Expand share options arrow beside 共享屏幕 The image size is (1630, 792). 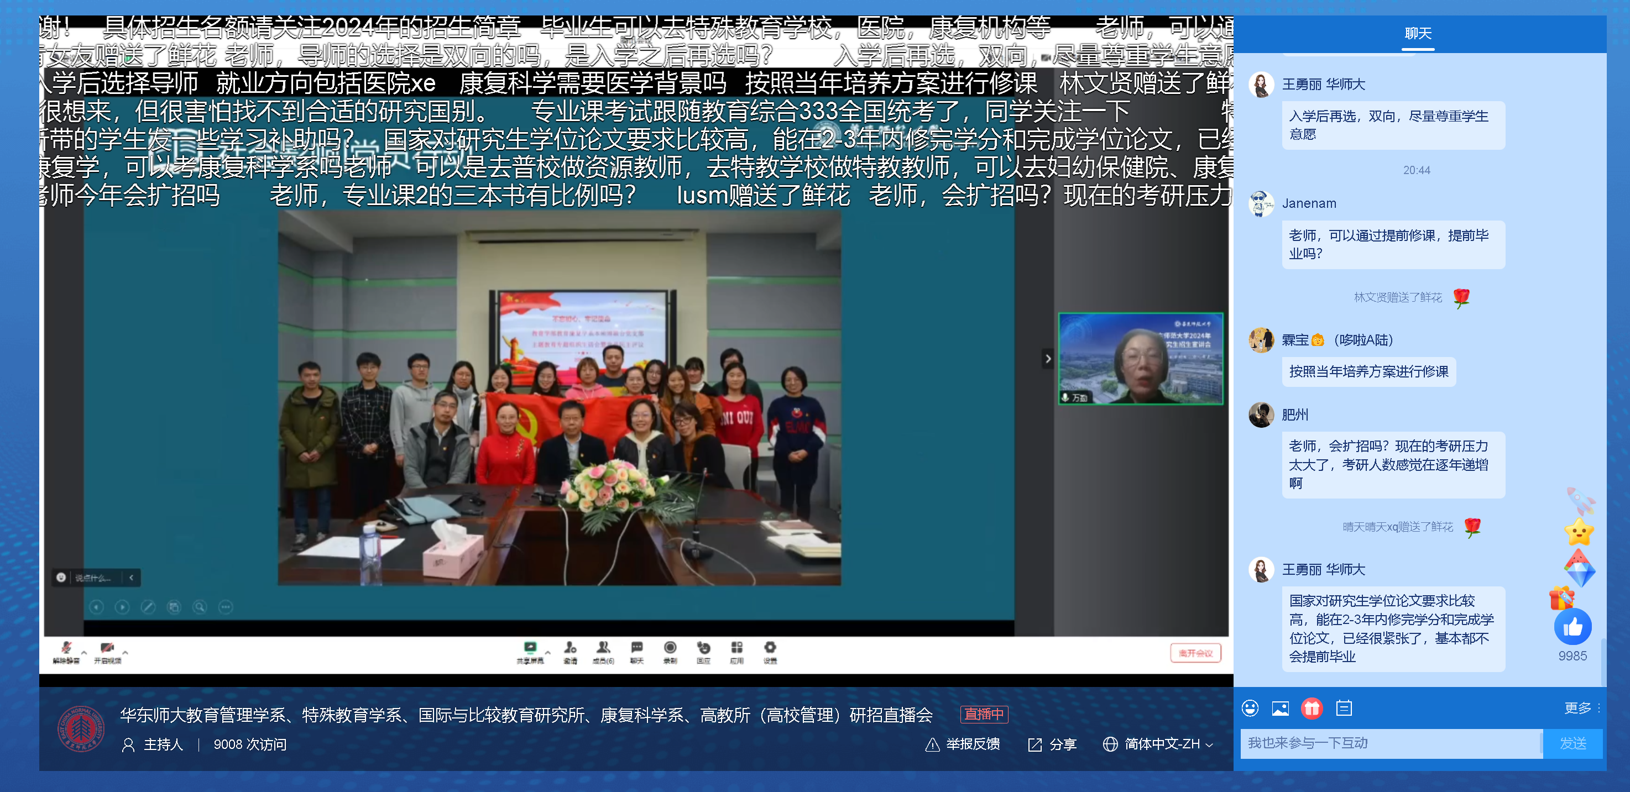(x=548, y=652)
